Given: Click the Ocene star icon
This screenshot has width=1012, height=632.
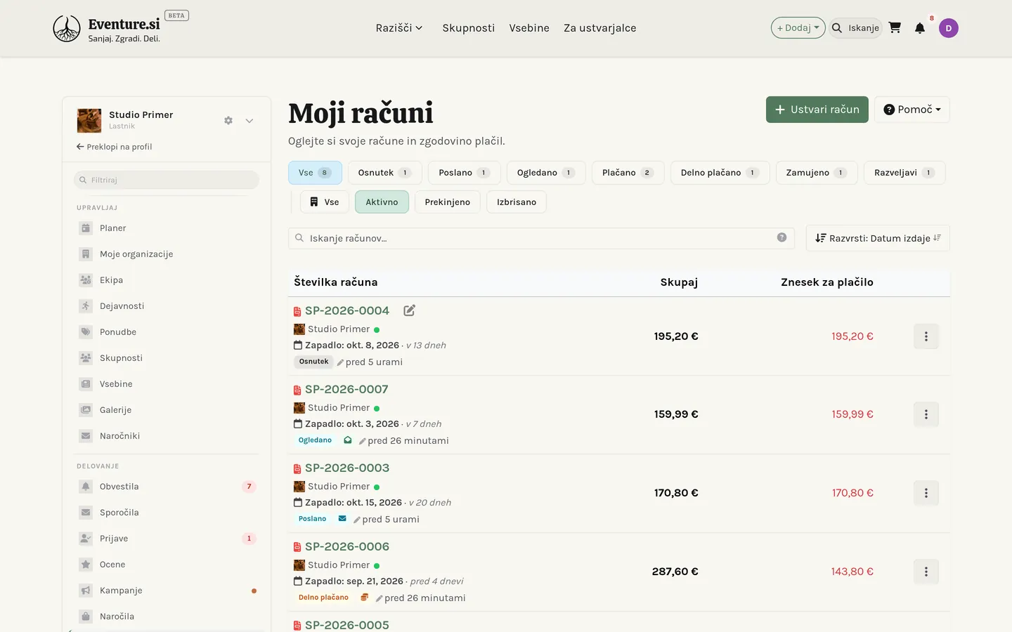Looking at the screenshot, I should tap(86, 565).
